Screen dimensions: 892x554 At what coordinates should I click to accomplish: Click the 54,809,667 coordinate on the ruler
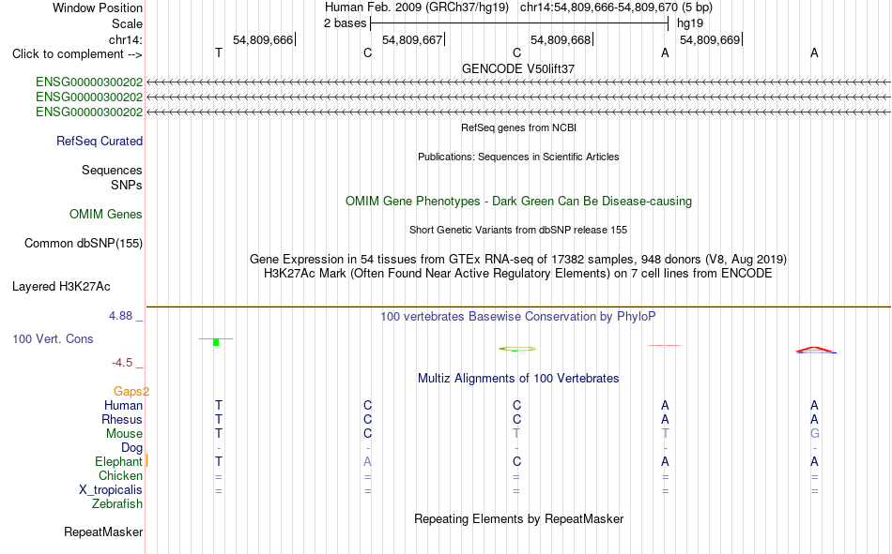(412, 39)
